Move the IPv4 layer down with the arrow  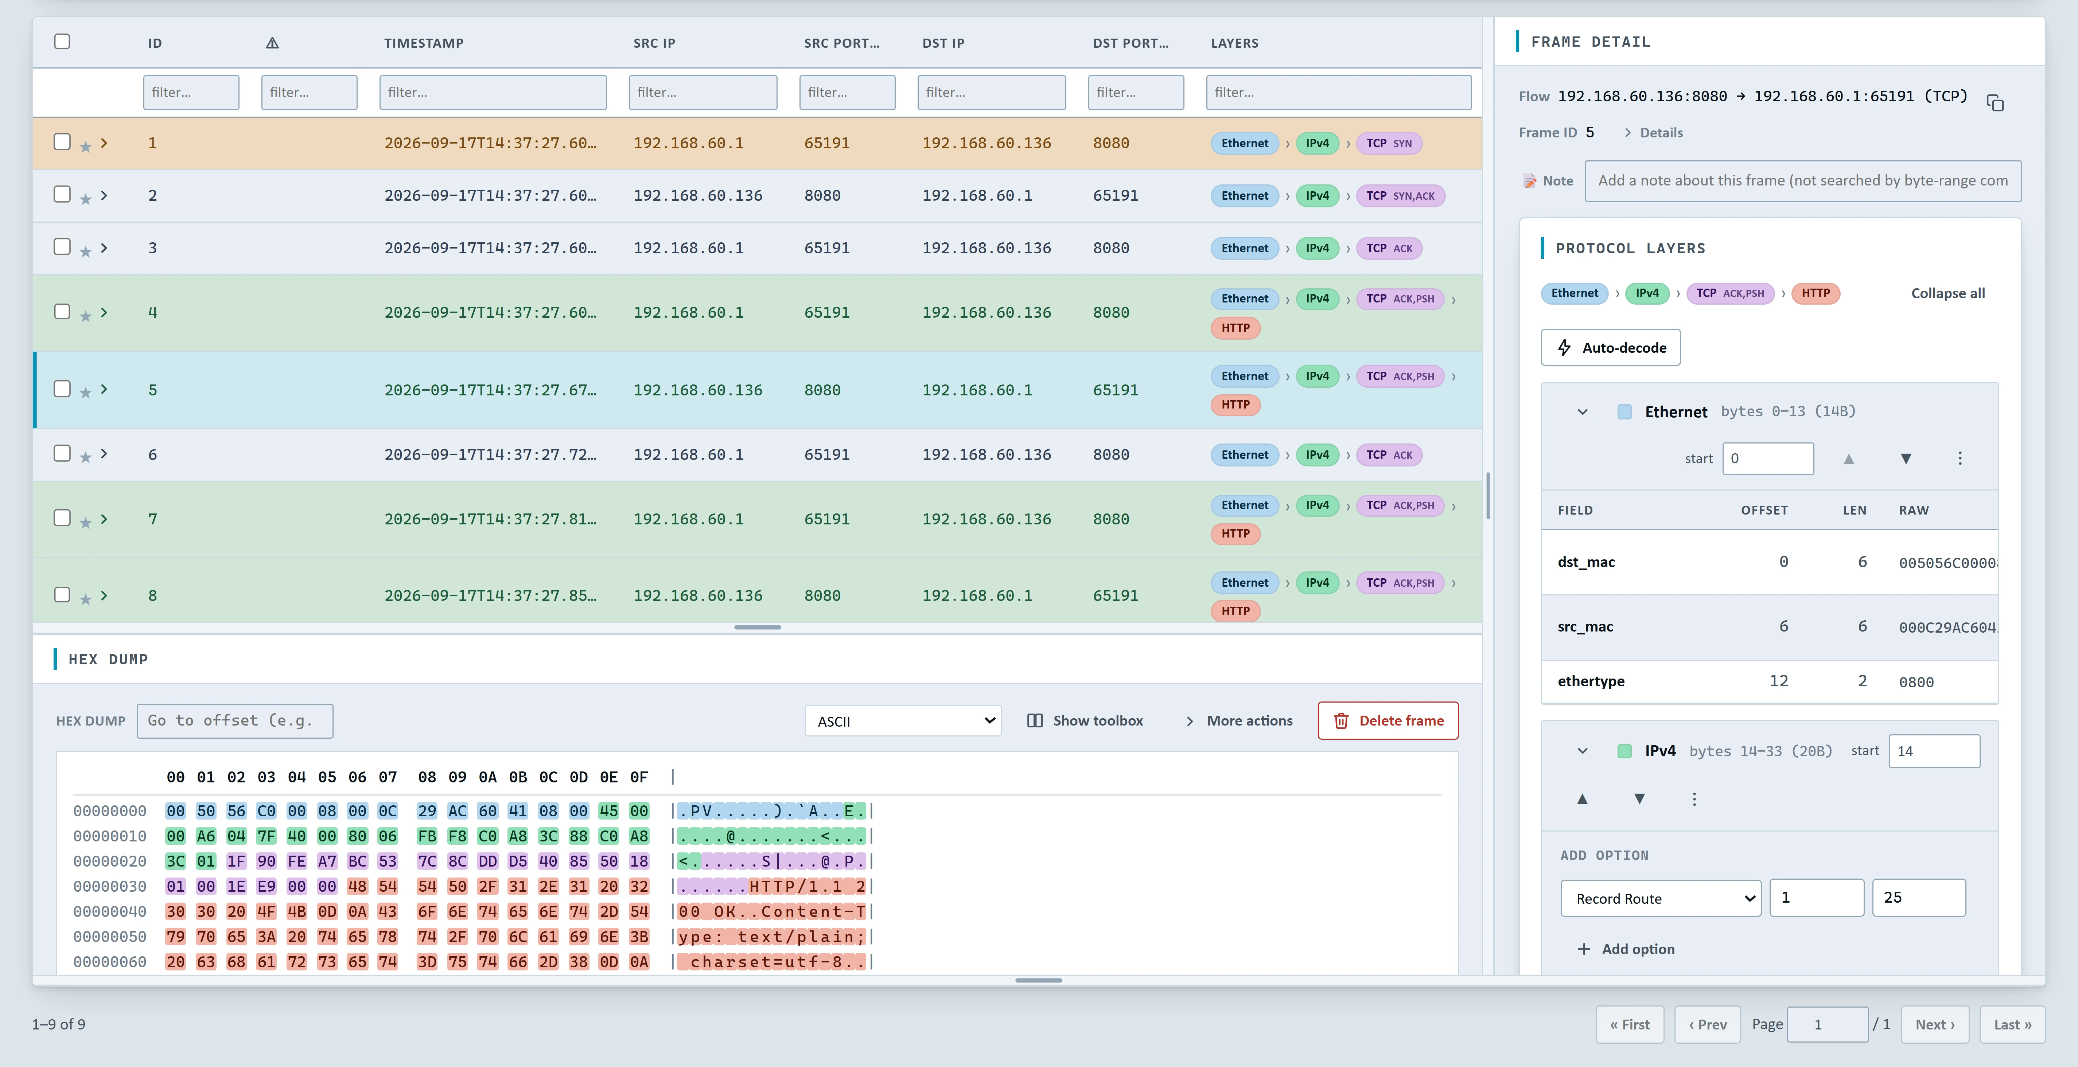1639,799
